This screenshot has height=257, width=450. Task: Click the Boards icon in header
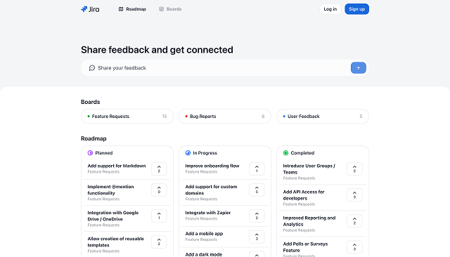tap(161, 9)
